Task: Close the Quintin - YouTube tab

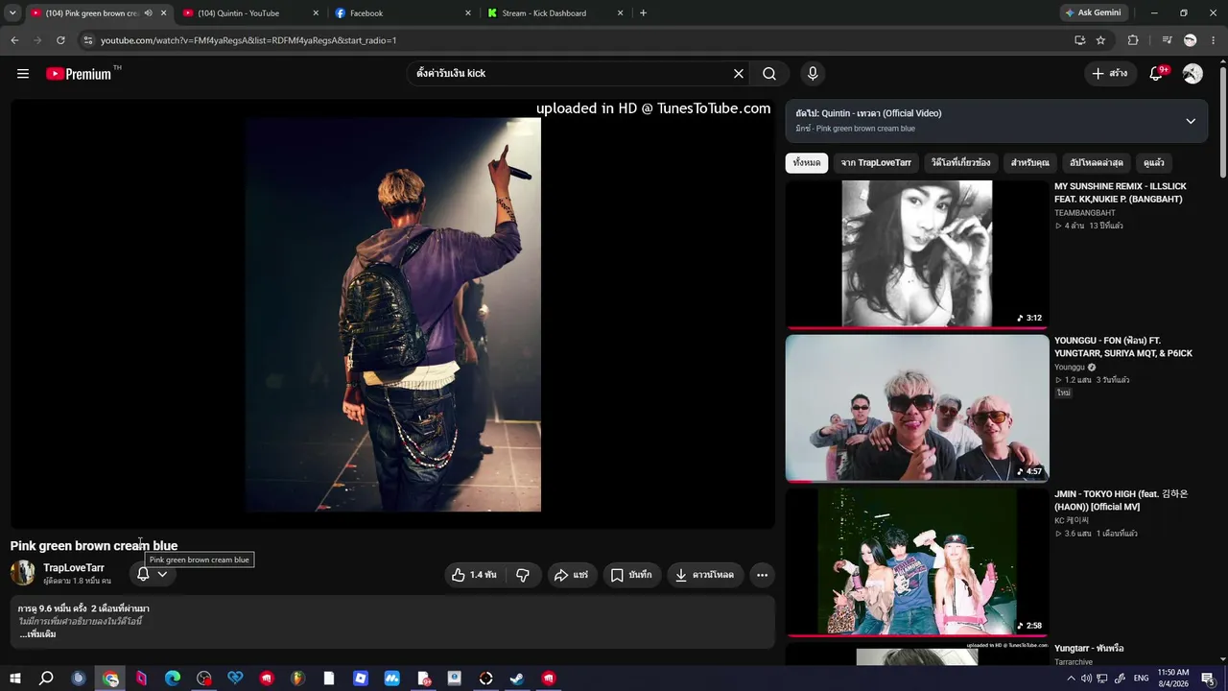Action: point(316,13)
